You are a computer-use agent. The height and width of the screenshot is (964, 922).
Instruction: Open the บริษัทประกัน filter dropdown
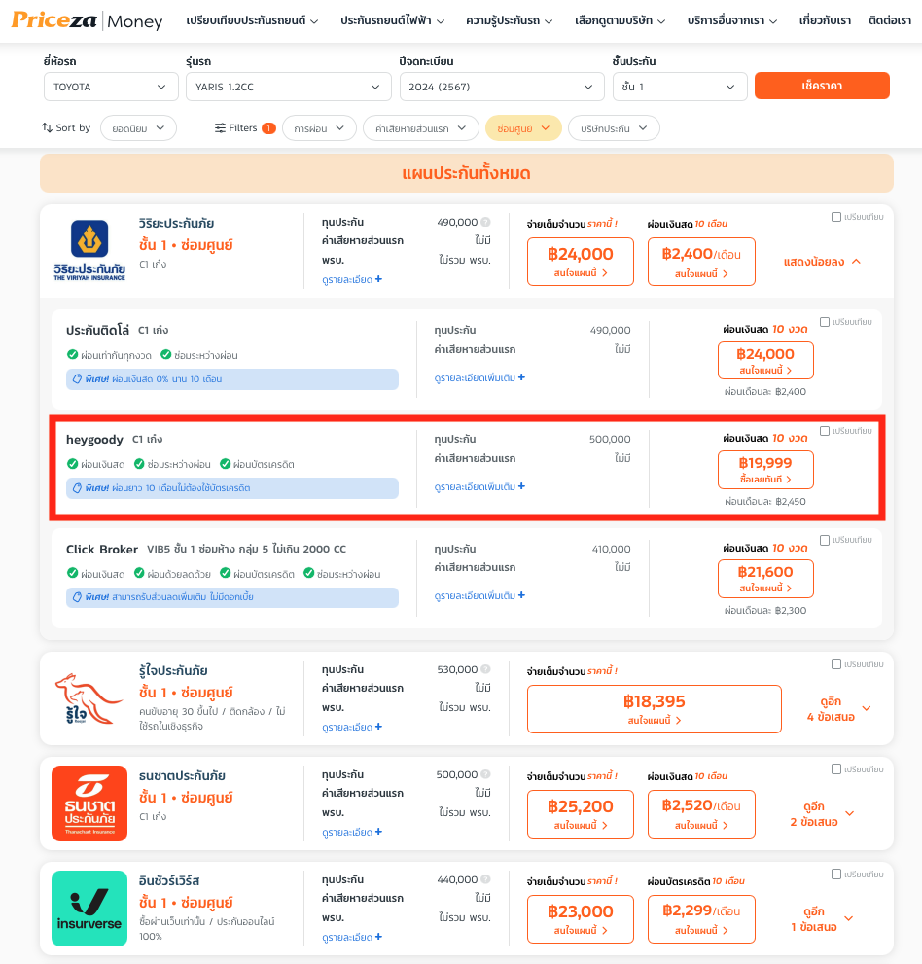(x=614, y=127)
